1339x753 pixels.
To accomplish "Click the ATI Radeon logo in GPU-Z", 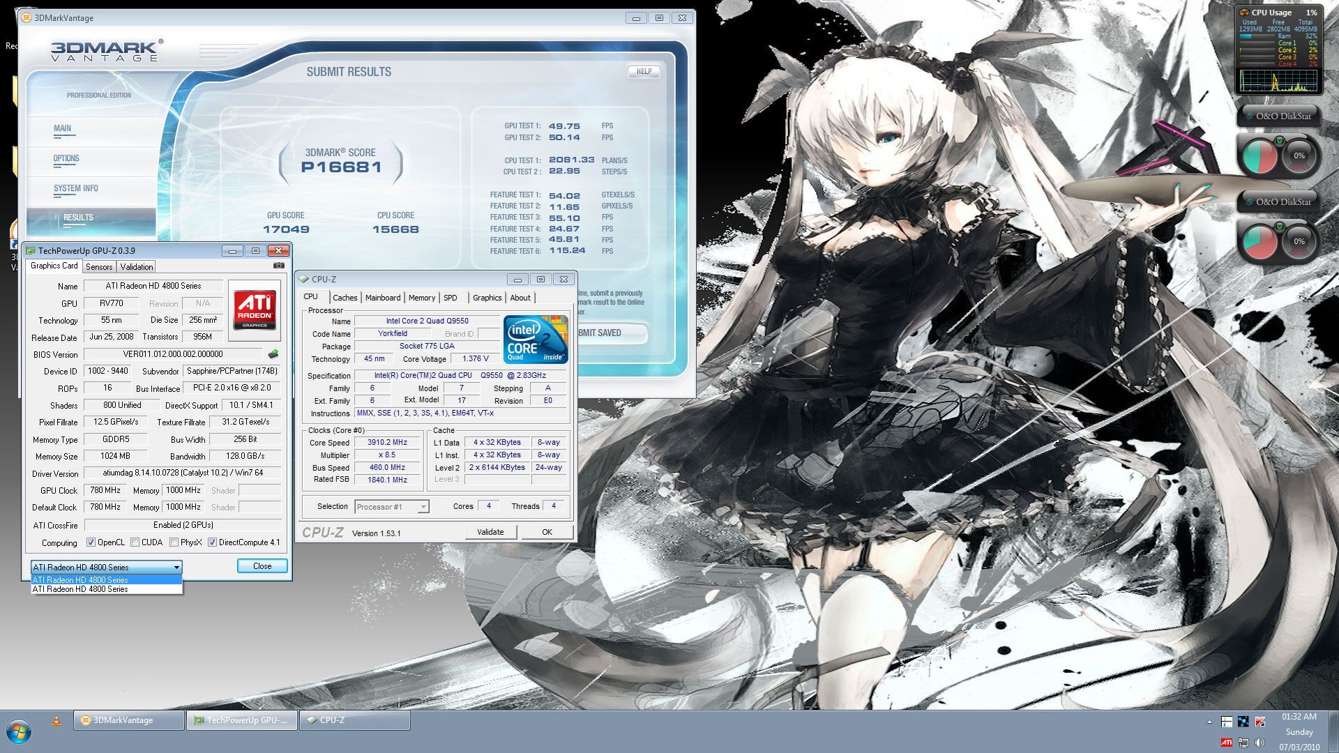I will [255, 310].
